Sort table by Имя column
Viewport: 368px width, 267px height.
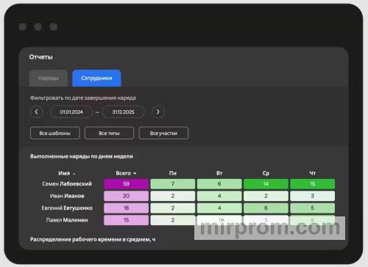(67, 173)
